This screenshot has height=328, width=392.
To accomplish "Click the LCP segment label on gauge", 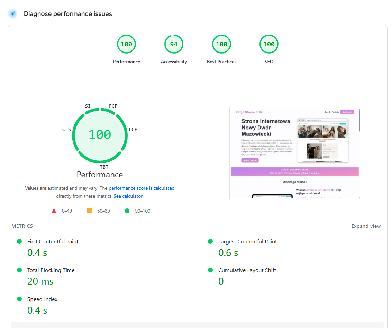I will [133, 129].
